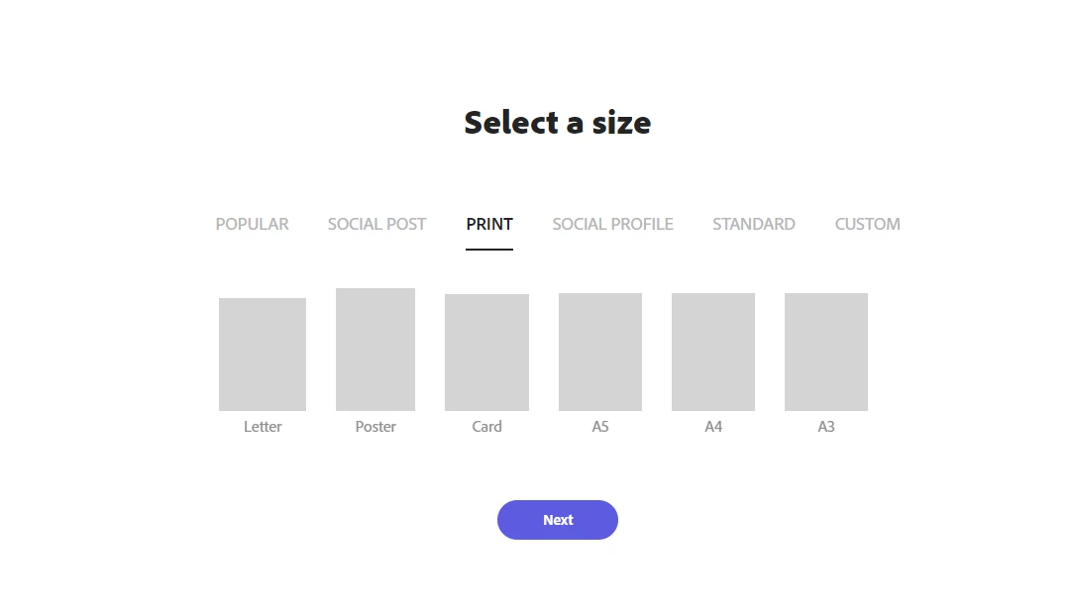
Task: Click the A3 text label
Action: pos(826,427)
